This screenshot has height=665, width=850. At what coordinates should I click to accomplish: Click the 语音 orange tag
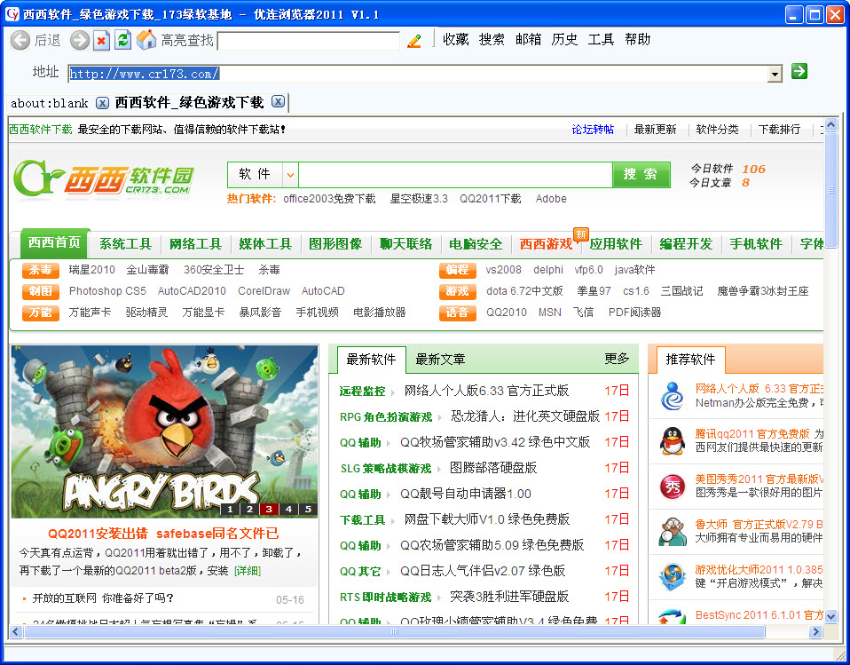point(458,313)
